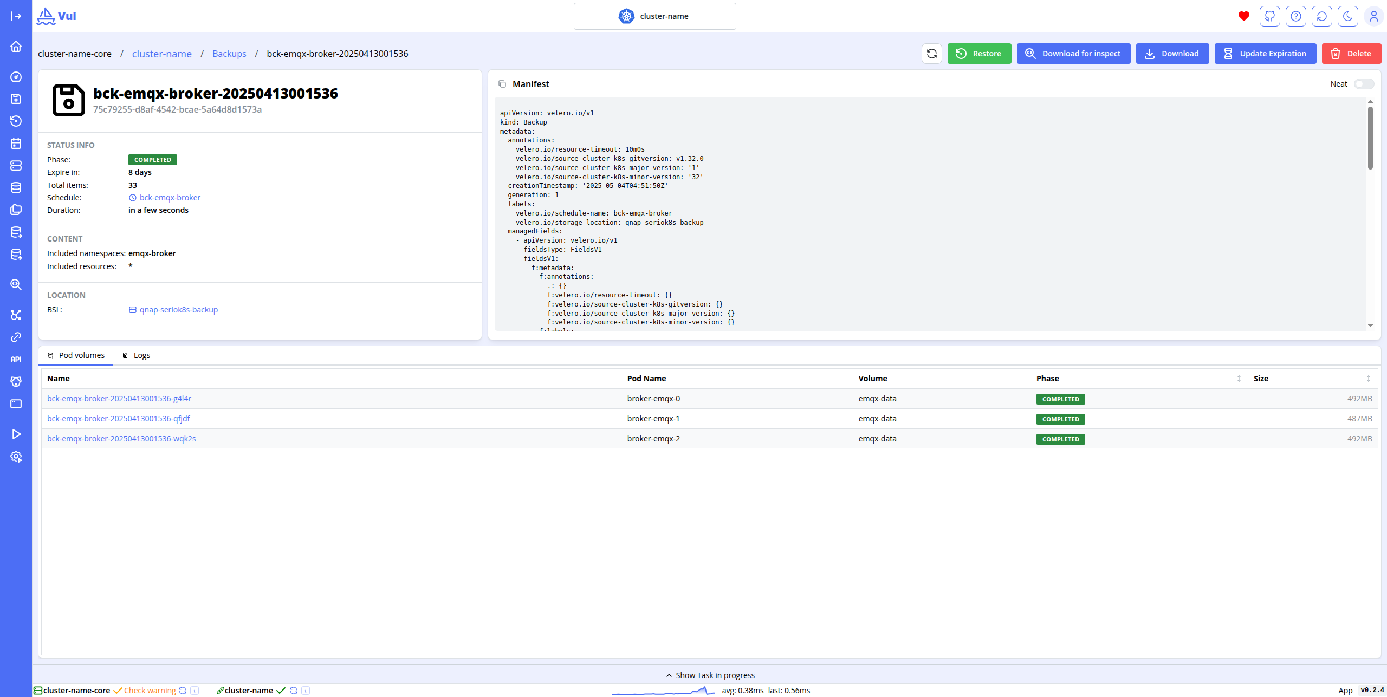Click the manifest vertical scrollbar thumb
1387x697 pixels.
[1370, 138]
